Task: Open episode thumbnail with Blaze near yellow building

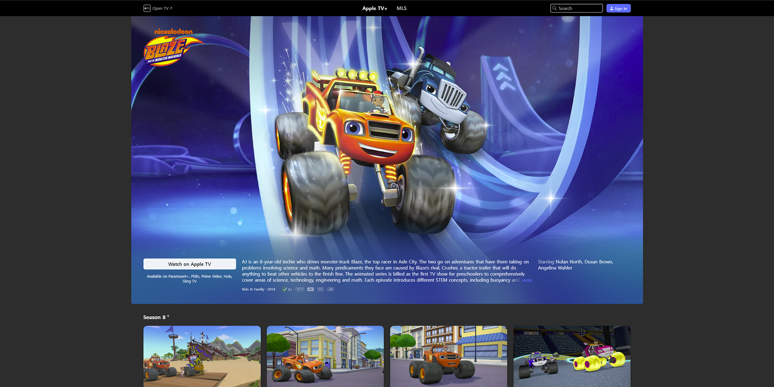Action: click(x=325, y=356)
